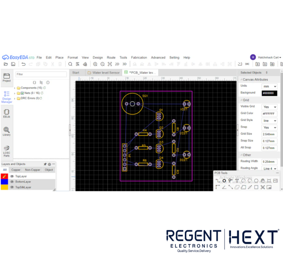Screen dimensions: 283x256
Task: Refresh the Components list
Action: [x=44, y=88]
